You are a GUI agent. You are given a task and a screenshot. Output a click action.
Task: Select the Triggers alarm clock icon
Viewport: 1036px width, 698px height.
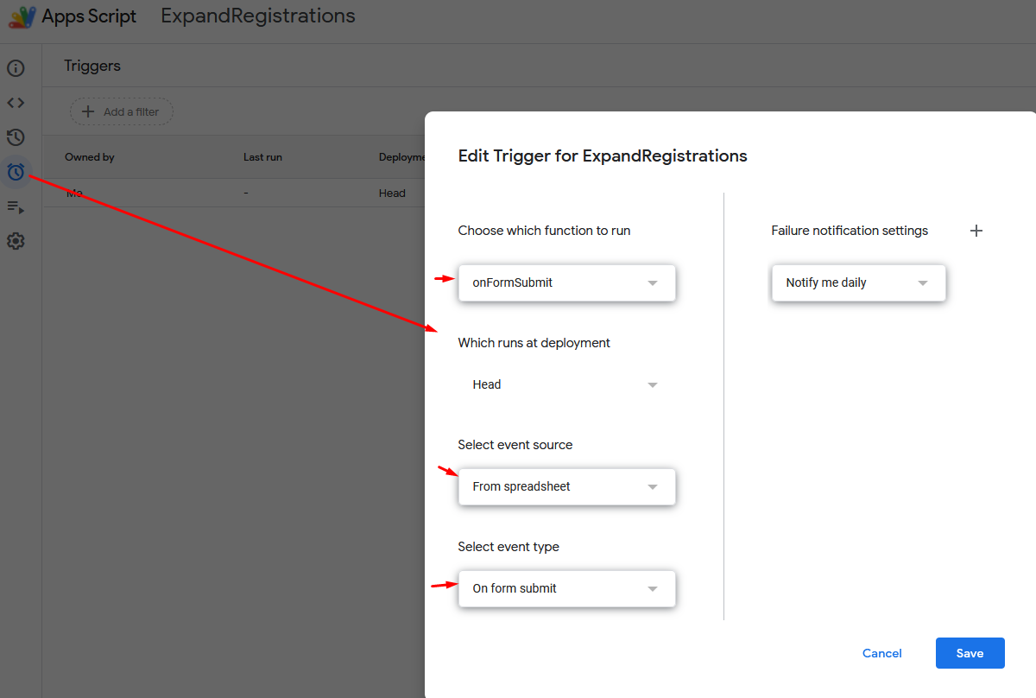16,172
